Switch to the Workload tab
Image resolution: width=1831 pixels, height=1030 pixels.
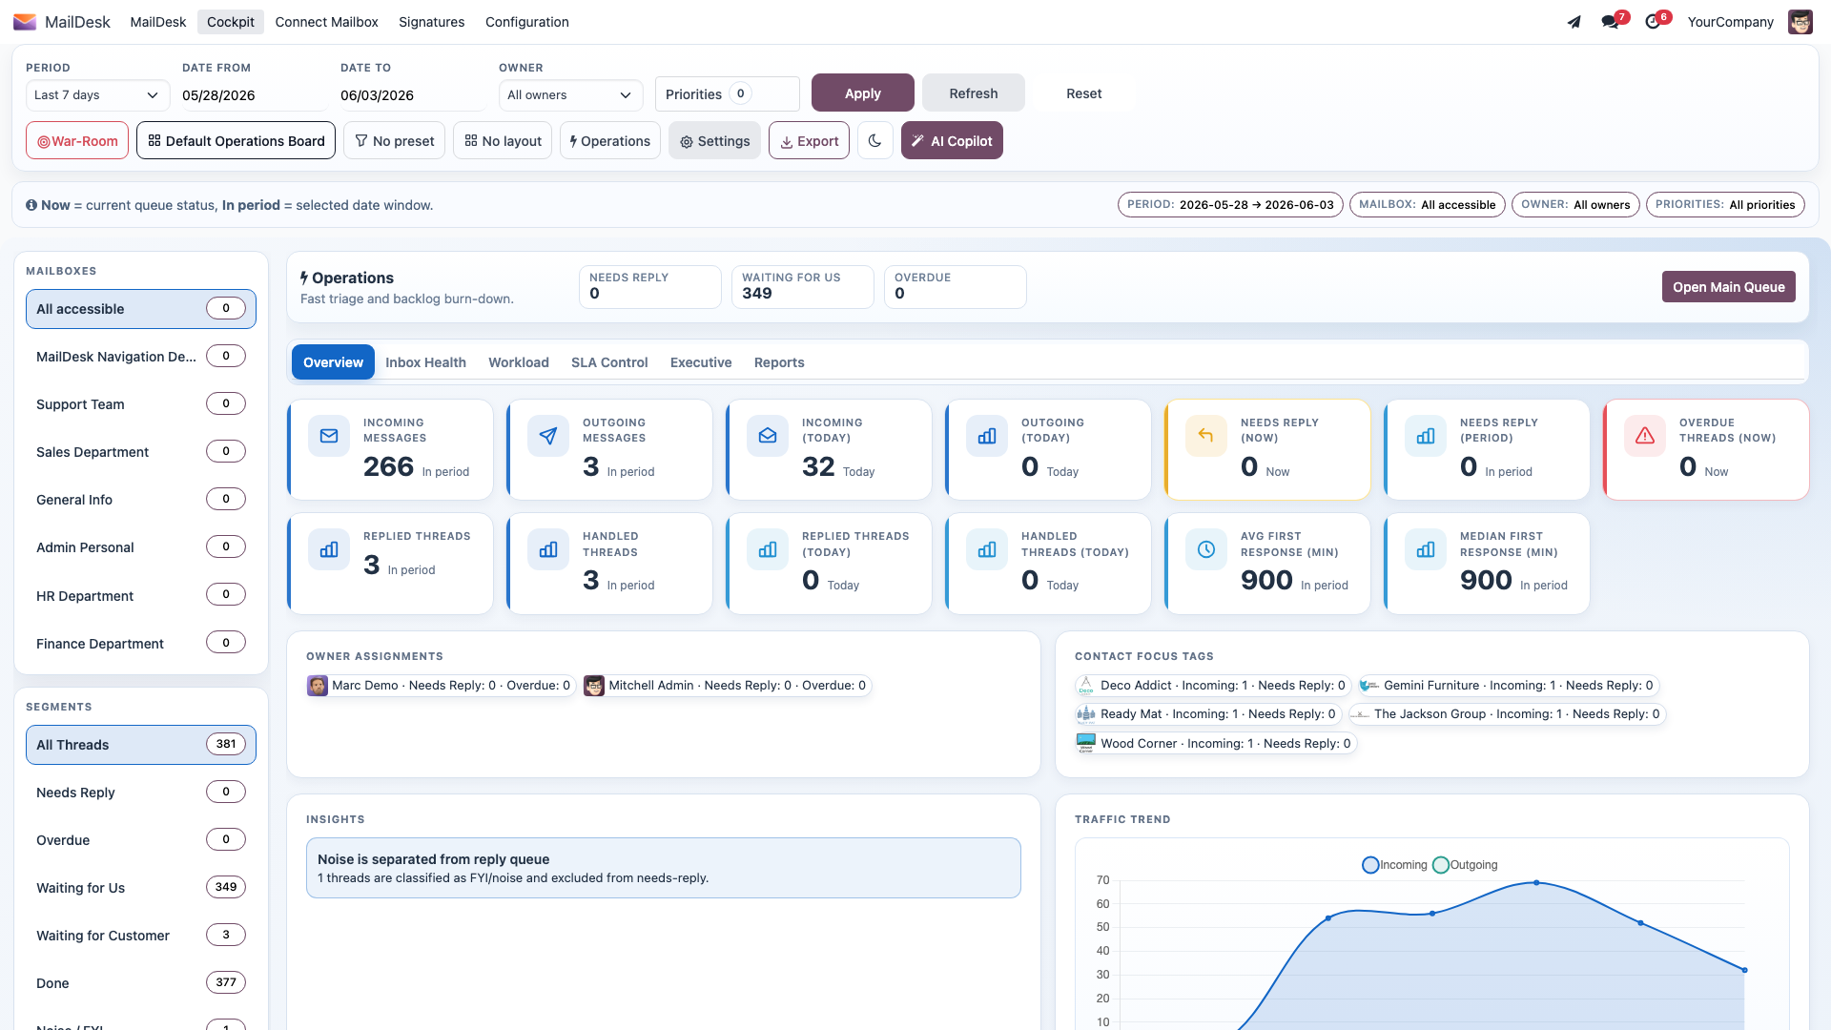pyautogui.click(x=519, y=362)
